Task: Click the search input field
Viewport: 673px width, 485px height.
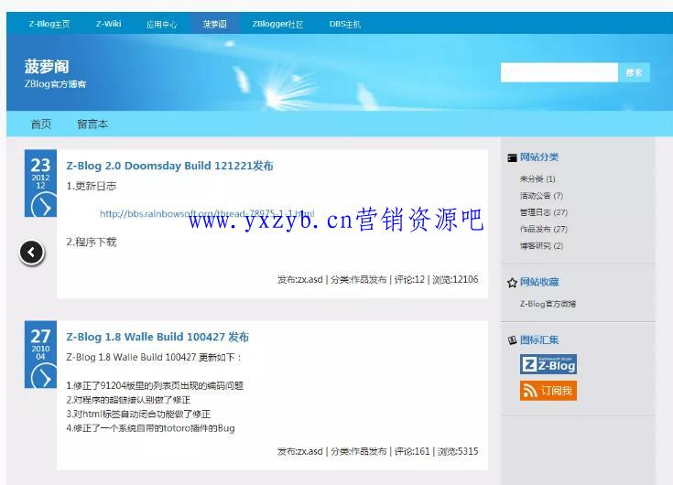Action: click(x=559, y=72)
